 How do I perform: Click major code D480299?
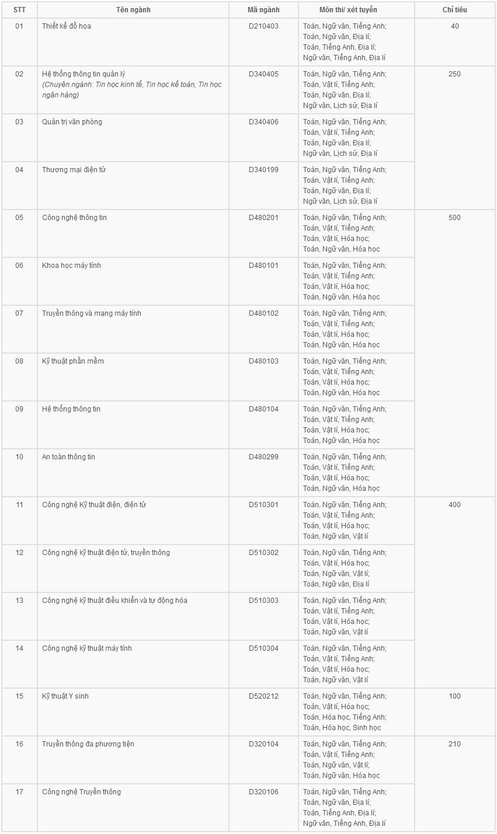pos(263,457)
